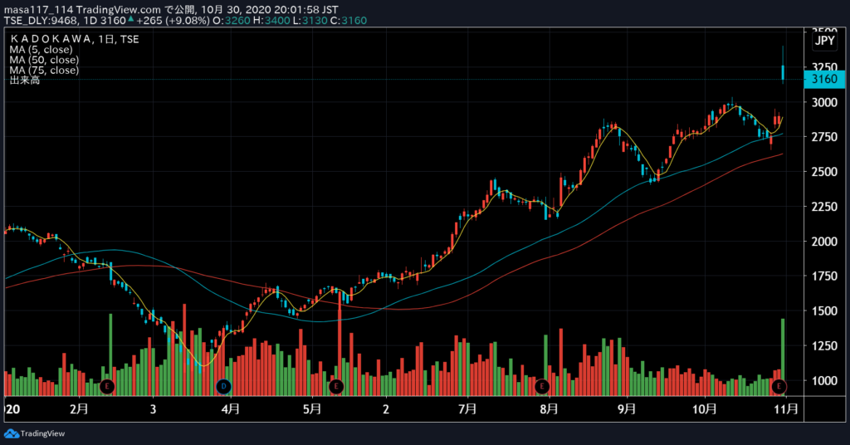
Task: Click the H:3400 high value in header
Action: 271,21
